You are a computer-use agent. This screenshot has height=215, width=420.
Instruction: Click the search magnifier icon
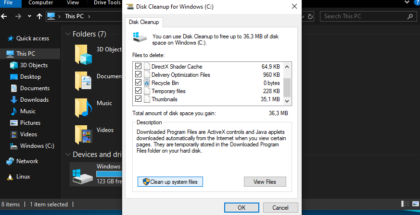tap(410, 16)
